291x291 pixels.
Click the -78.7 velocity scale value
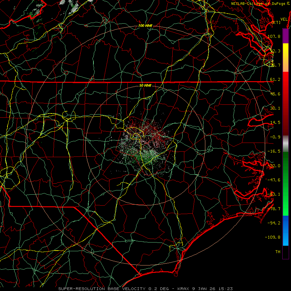[x=274, y=209]
